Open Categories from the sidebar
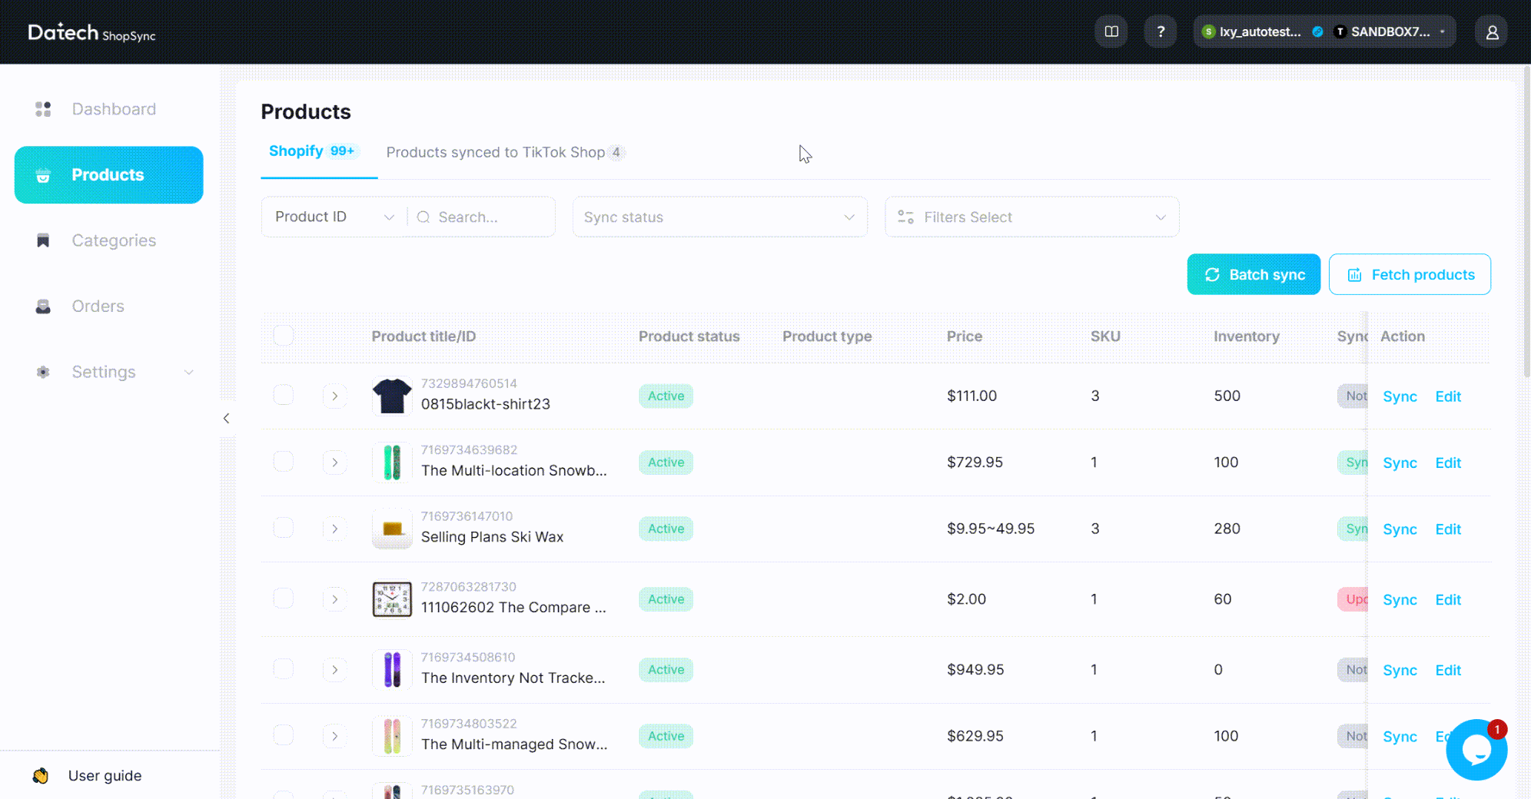 113,240
